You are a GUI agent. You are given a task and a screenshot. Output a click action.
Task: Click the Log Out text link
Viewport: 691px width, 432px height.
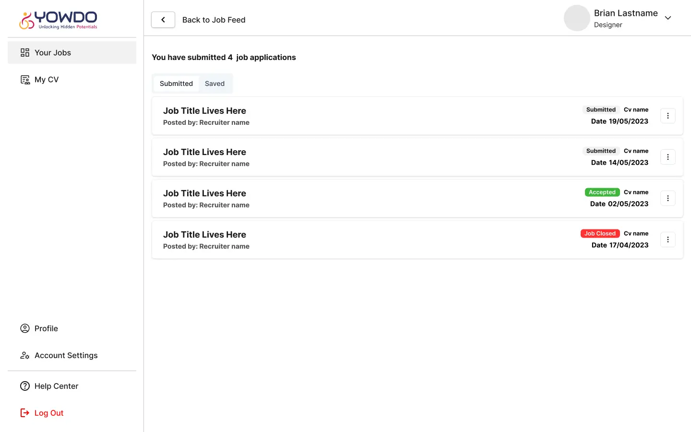point(49,413)
